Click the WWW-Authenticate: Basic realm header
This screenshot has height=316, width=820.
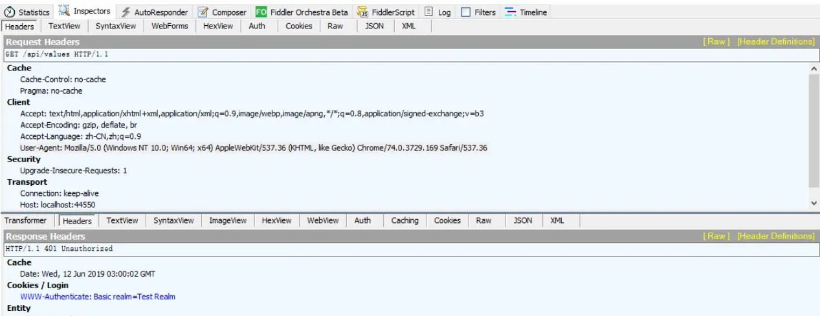point(98,297)
